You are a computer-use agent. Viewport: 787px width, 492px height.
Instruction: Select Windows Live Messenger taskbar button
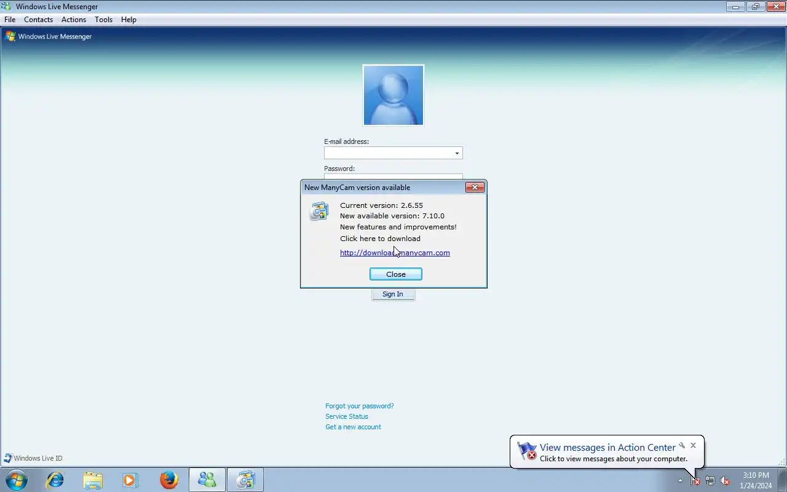pos(207,480)
